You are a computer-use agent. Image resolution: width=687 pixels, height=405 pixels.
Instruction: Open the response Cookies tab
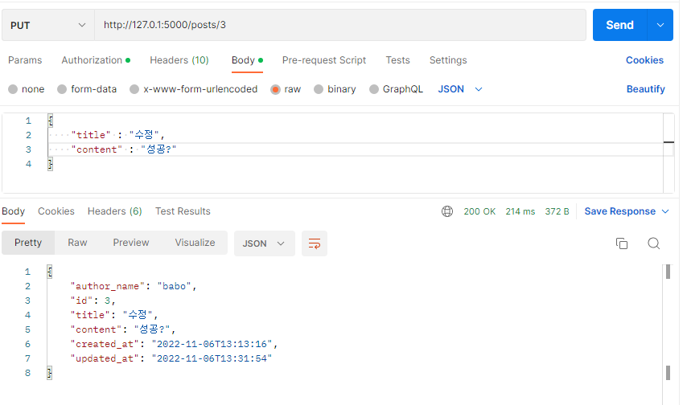[56, 211]
